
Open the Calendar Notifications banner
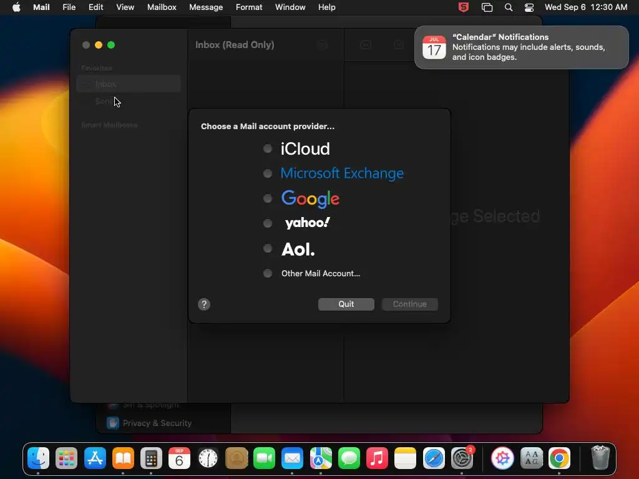[x=521, y=47]
